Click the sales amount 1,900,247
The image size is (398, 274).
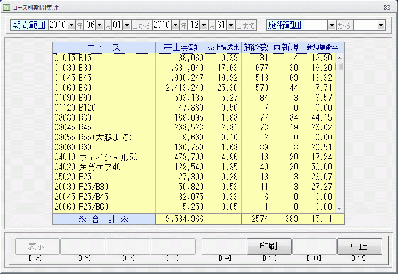pyautogui.click(x=185, y=78)
